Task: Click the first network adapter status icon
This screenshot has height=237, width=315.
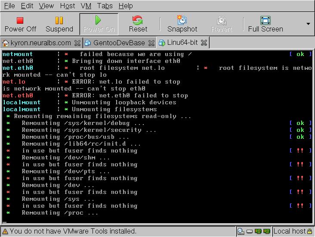Action: [259, 231]
